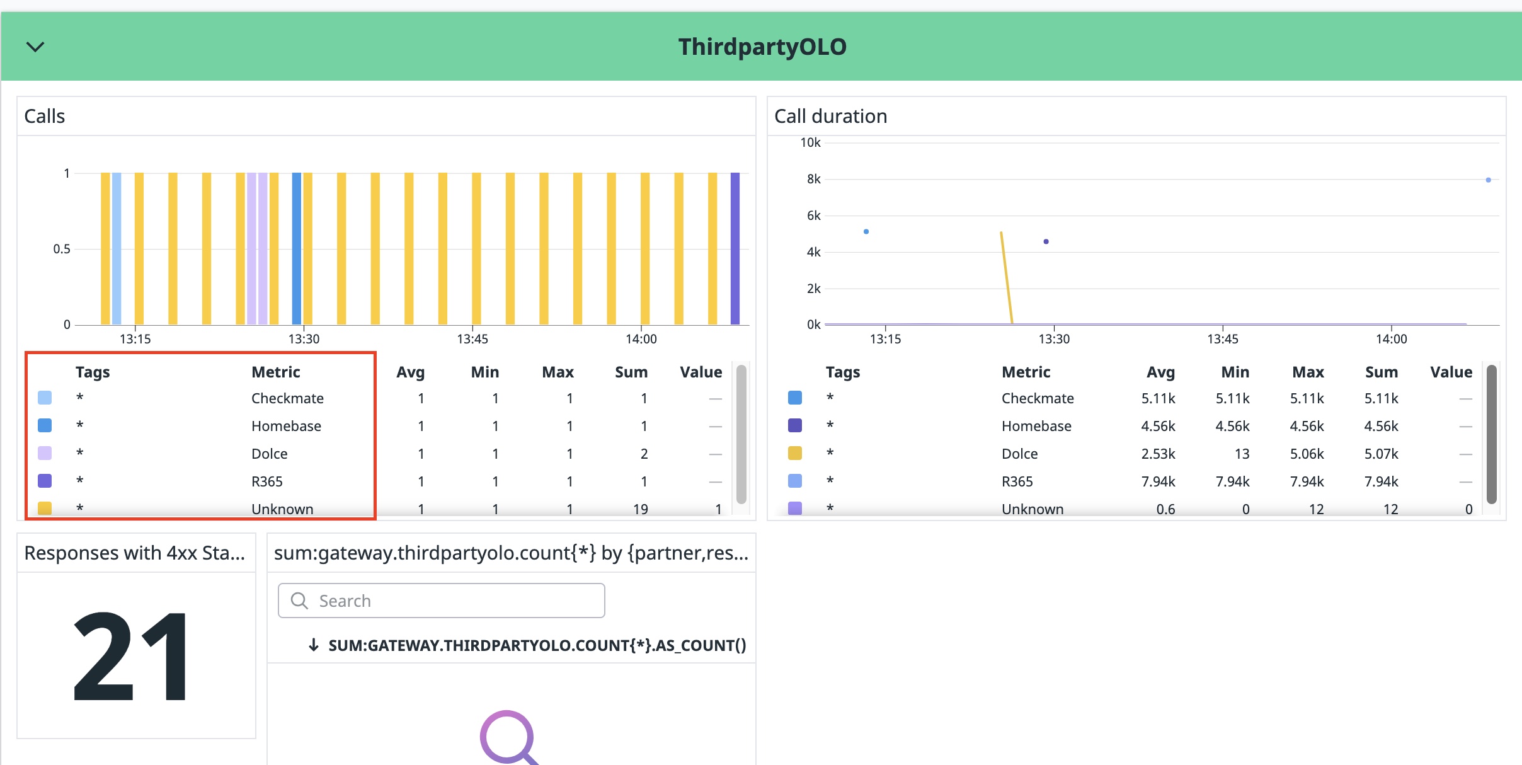Screen dimensions: 1522x765
Task: Select Checkmate row in Call duration legend
Action: [1130, 398]
